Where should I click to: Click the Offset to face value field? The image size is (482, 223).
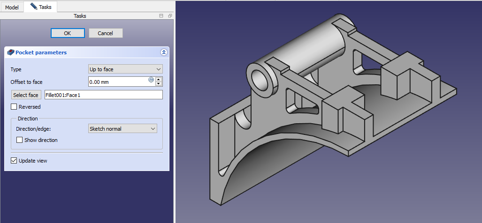118,82
